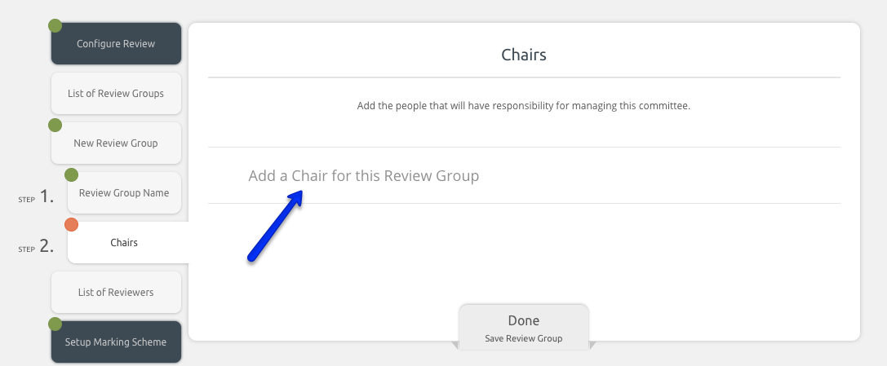This screenshot has width=887, height=366.
Task: Click the green dot on New Review Group
Action: point(55,126)
